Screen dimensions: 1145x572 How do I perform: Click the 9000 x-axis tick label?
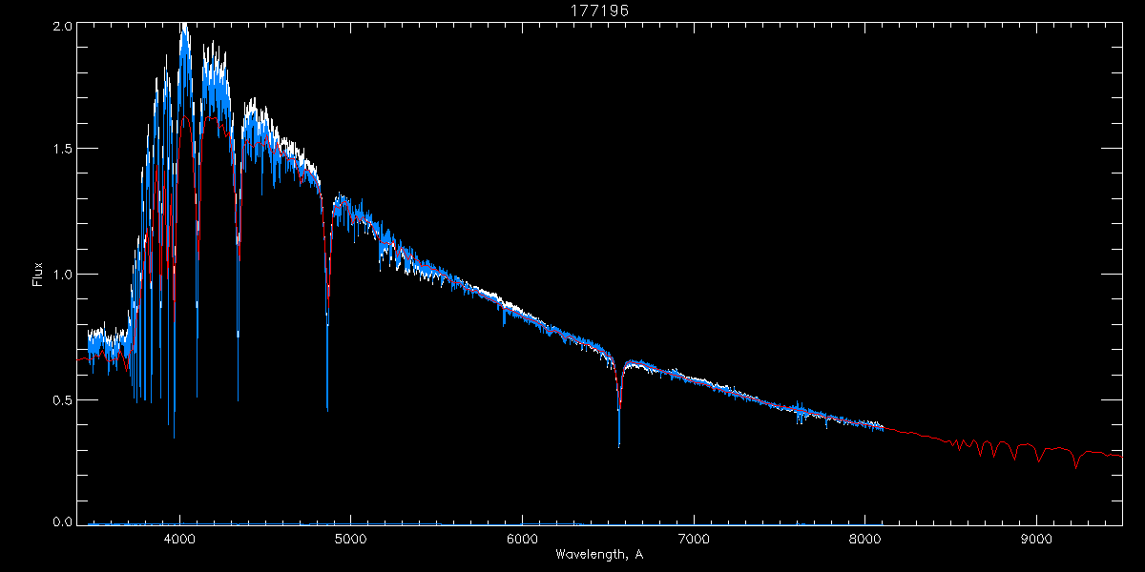pyautogui.click(x=1036, y=538)
